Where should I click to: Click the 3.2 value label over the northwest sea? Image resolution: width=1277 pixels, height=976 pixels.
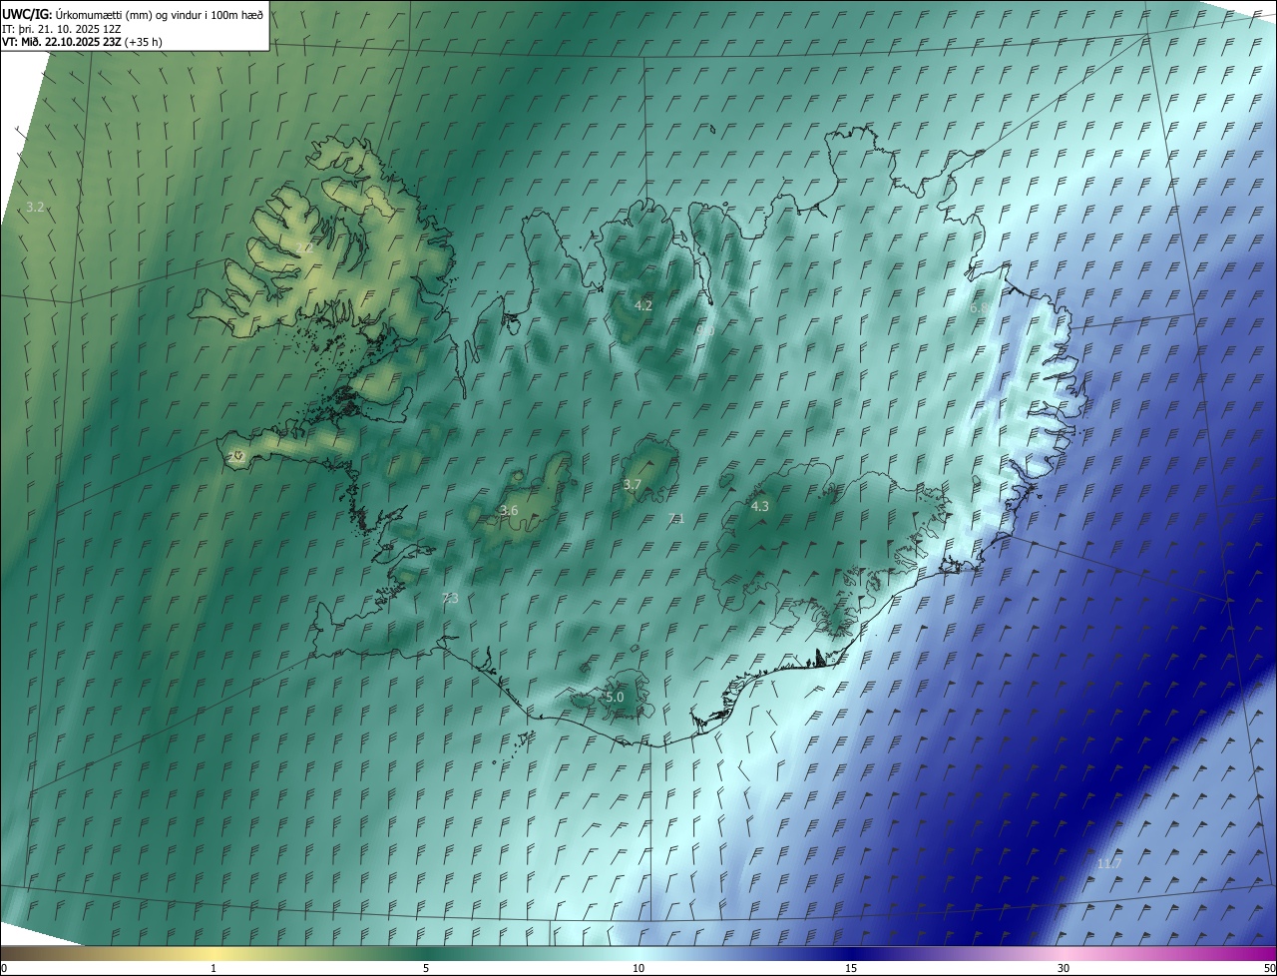[35, 207]
